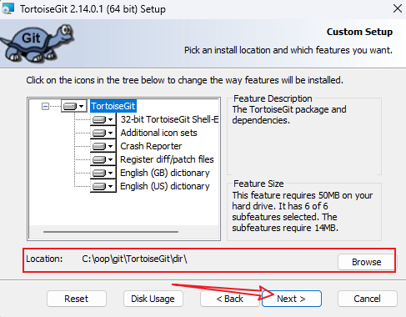Image resolution: width=406 pixels, height=317 pixels.
Task: Select the English (US) dictionary feature
Action: click(x=165, y=186)
